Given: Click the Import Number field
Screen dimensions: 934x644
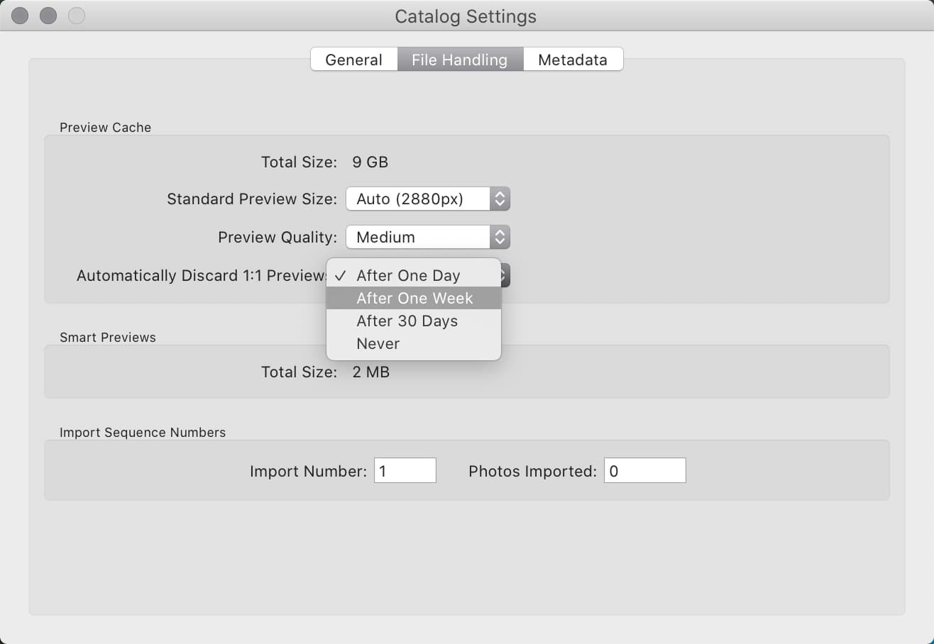Looking at the screenshot, I should (405, 470).
